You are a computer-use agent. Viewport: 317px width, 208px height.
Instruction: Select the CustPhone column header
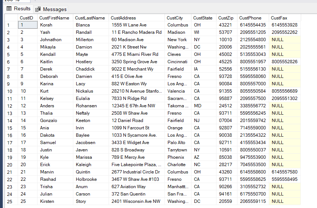(x=253, y=18)
